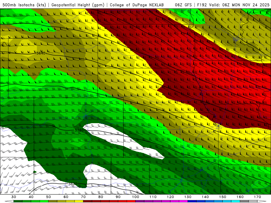The image size is (271, 203).
Task: Click the 80 value on the color scale
Action: click(x=101, y=197)
